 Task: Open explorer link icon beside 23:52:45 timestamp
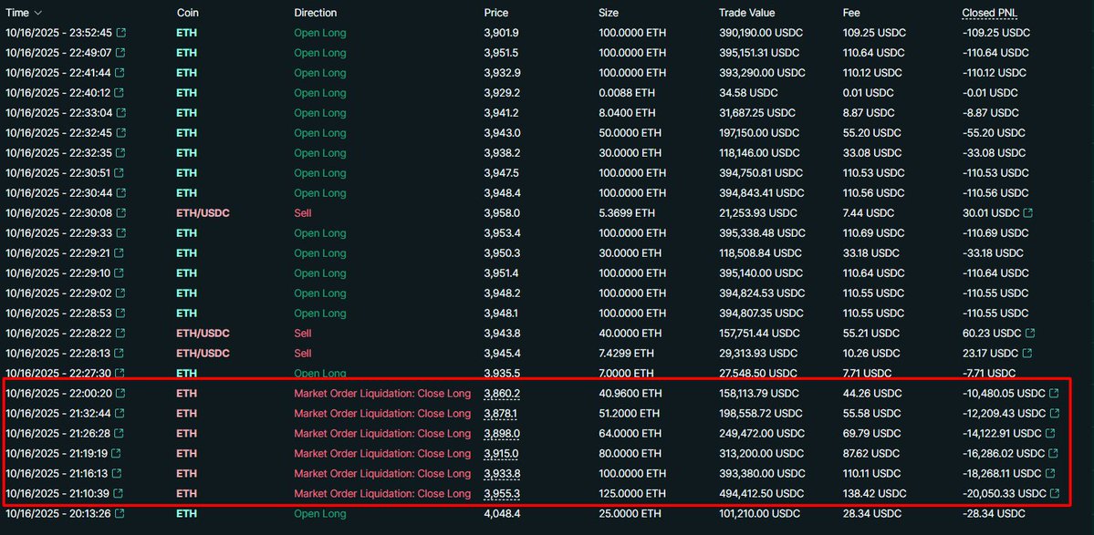(121, 33)
